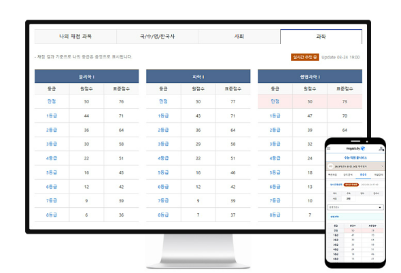
Task: Click standard score 76 in 물리학 I table
Action: (121, 101)
